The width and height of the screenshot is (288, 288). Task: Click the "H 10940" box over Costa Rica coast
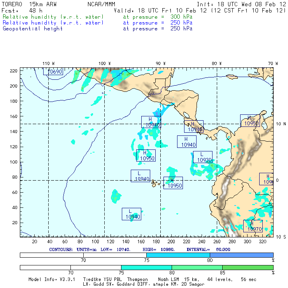pyautogui.click(x=194, y=126)
